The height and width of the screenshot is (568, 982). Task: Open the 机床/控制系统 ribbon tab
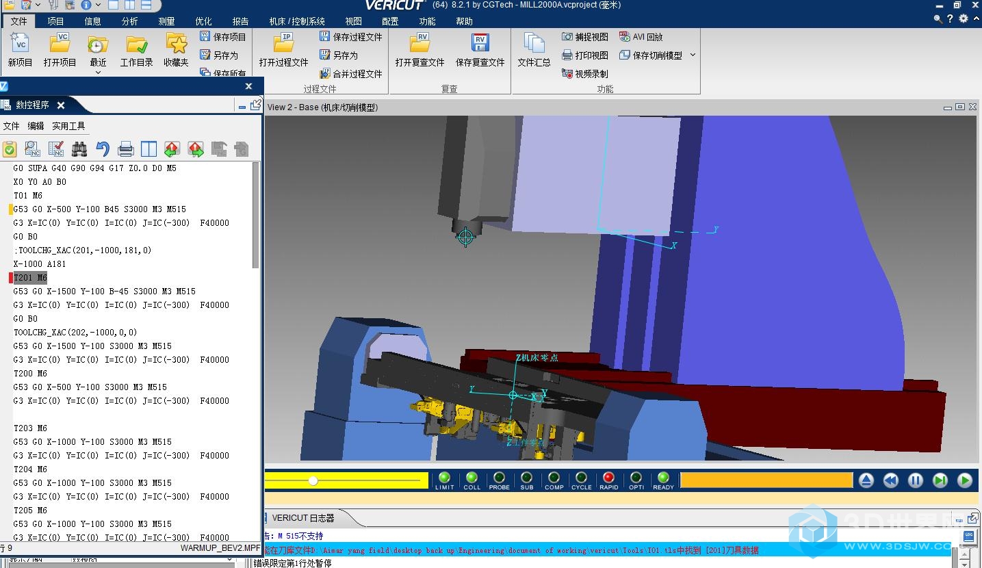pyautogui.click(x=297, y=21)
